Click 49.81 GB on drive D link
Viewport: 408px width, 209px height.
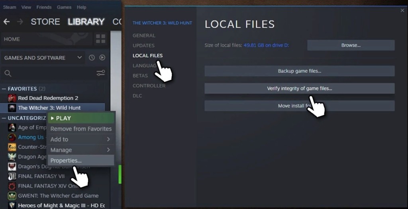(266, 45)
